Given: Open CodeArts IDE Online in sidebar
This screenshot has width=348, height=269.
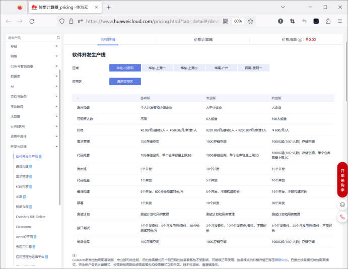Looking at the screenshot, I should coord(31,217).
